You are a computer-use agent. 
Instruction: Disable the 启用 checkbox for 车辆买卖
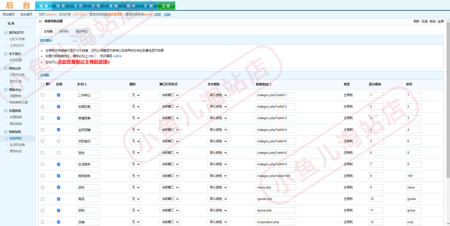point(58,106)
